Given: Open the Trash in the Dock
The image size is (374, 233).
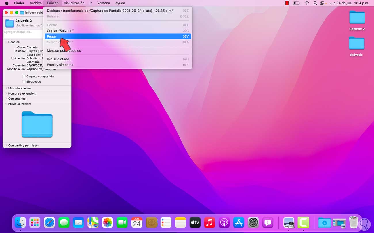Looking at the screenshot, I should 354,222.
